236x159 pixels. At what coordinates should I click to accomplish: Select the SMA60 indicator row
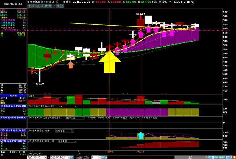point(13,18)
